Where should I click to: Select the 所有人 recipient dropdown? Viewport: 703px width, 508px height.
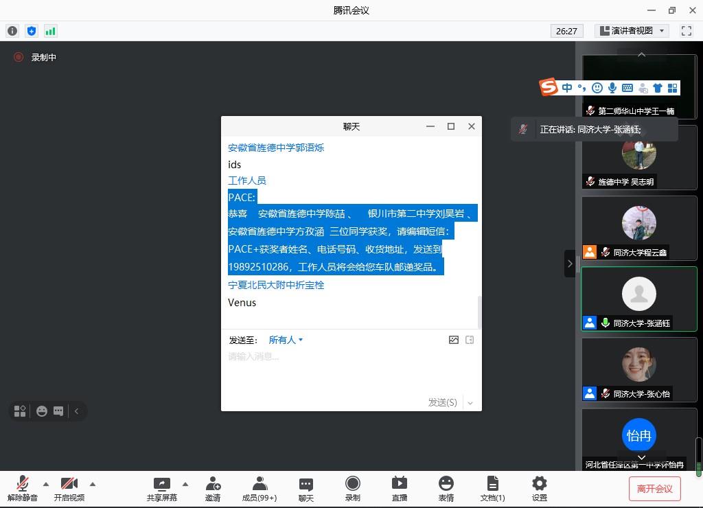[286, 340]
